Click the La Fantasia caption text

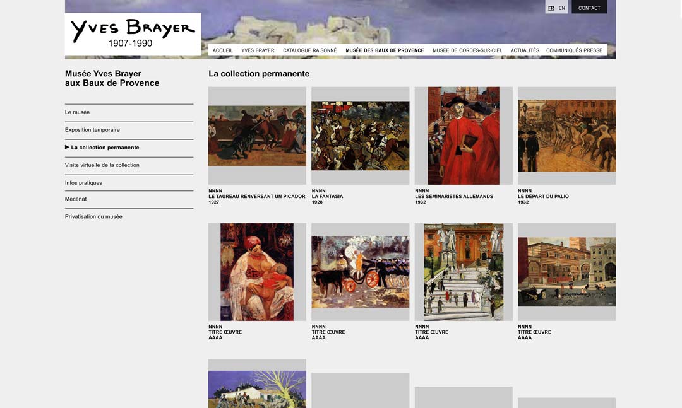[328, 196]
